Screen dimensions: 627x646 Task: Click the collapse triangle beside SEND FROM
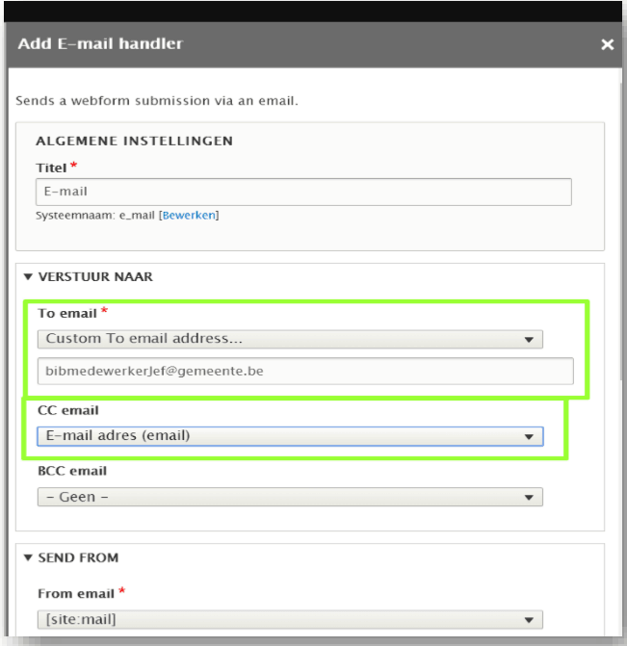[29, 558]
